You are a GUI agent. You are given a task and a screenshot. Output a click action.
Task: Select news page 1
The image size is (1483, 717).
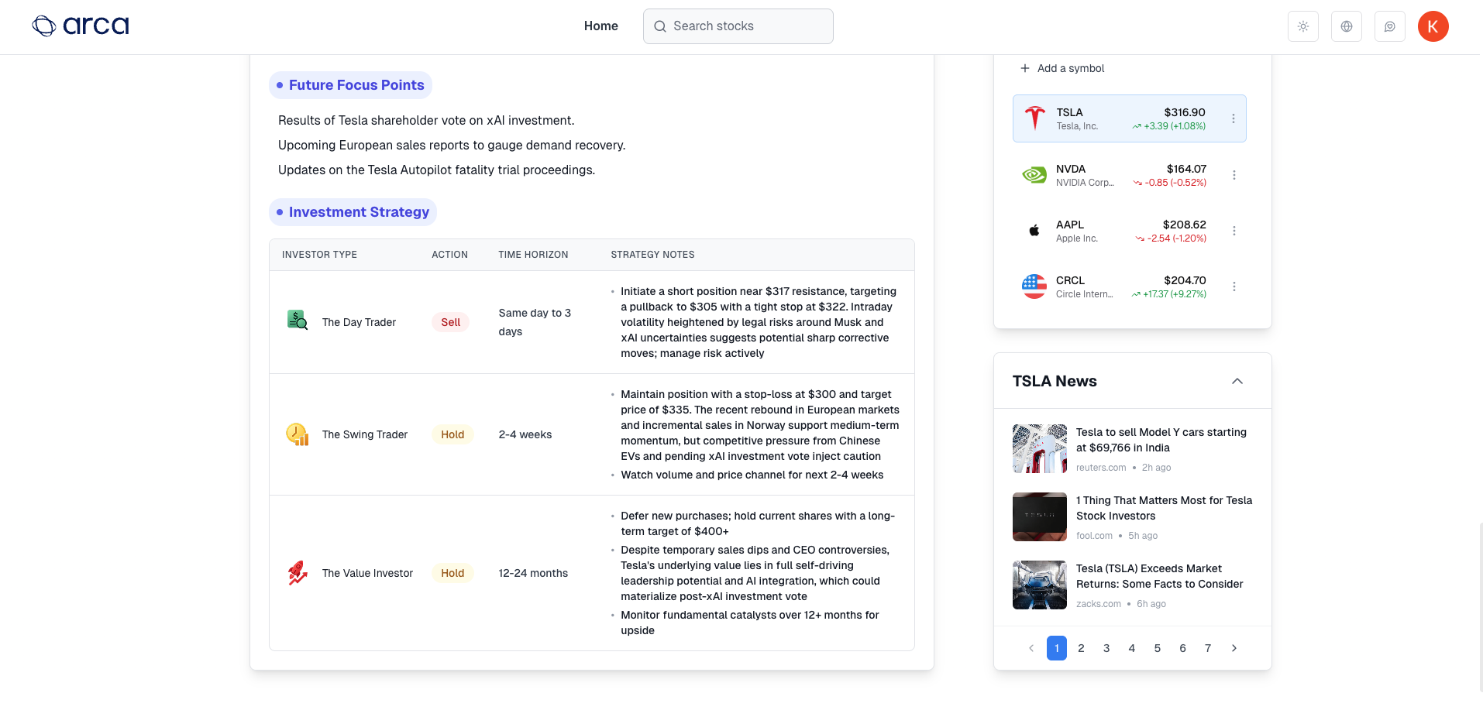tap(1057, 648)
